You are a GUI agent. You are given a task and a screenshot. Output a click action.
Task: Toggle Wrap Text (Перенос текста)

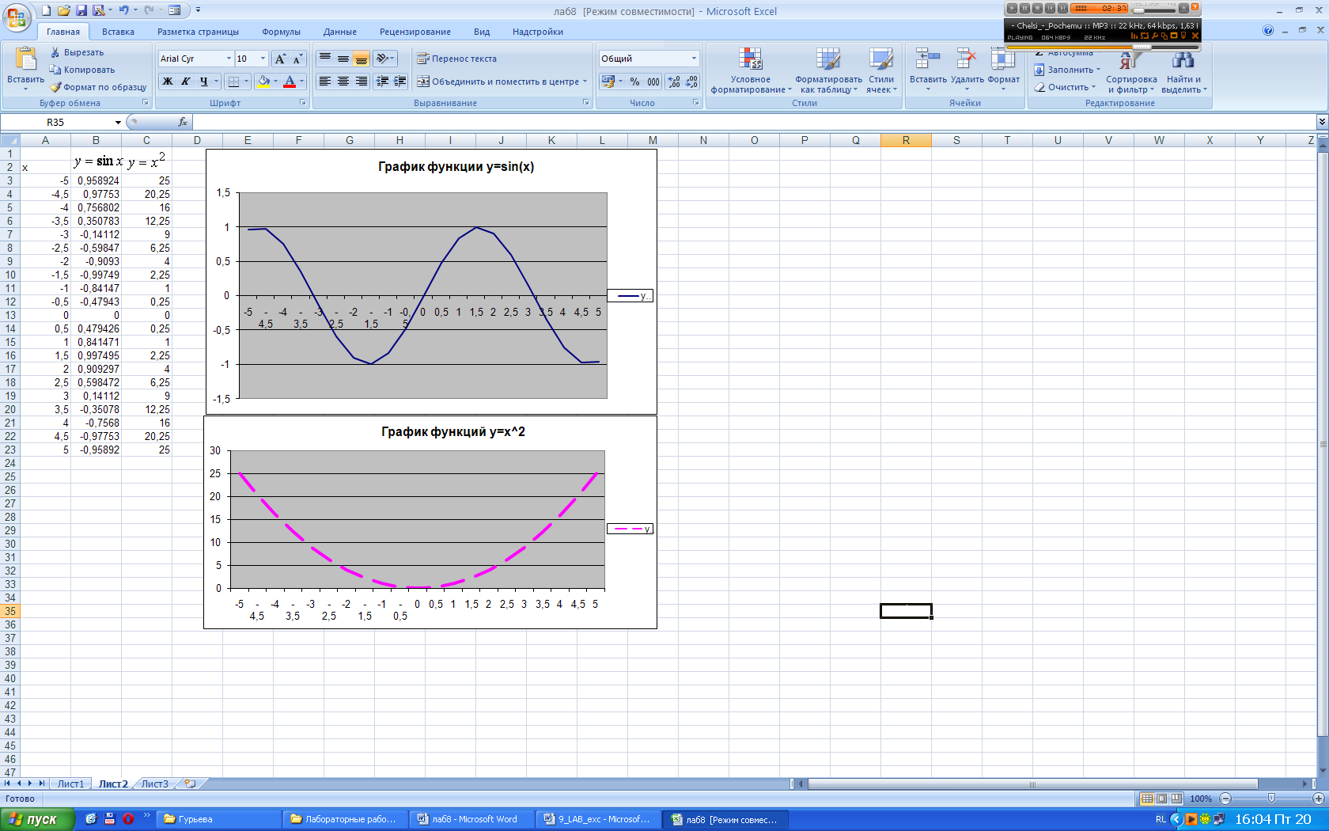(456, 59)
